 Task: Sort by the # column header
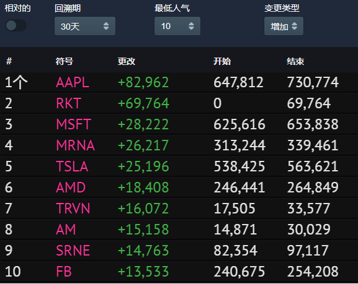click(x=9, y=61)
